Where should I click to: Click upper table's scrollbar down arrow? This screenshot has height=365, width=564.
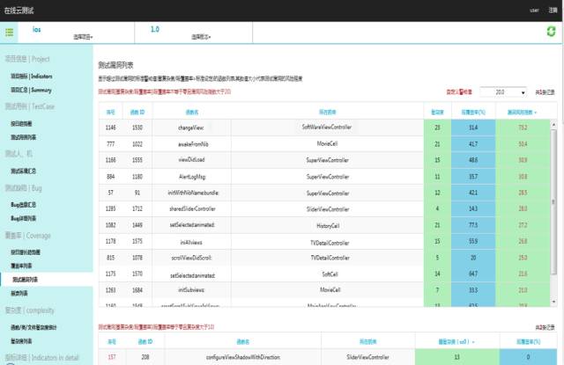(553, 303)
